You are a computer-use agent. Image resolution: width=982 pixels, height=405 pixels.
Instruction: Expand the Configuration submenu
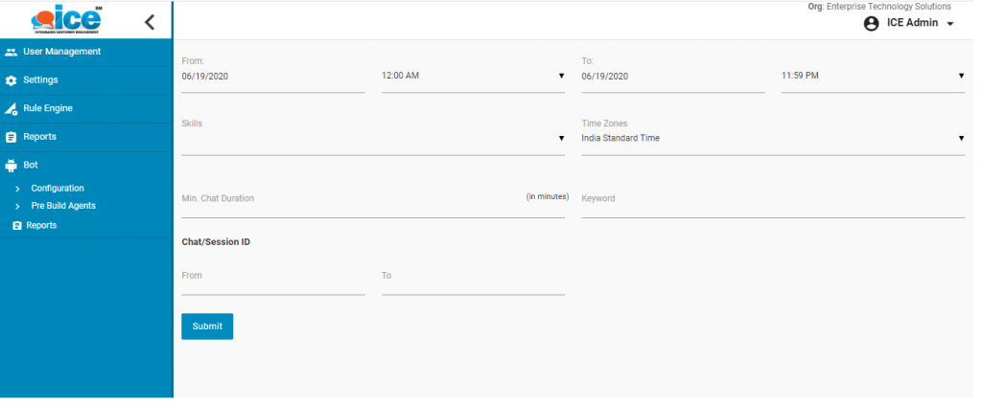[x=17, y=189]
